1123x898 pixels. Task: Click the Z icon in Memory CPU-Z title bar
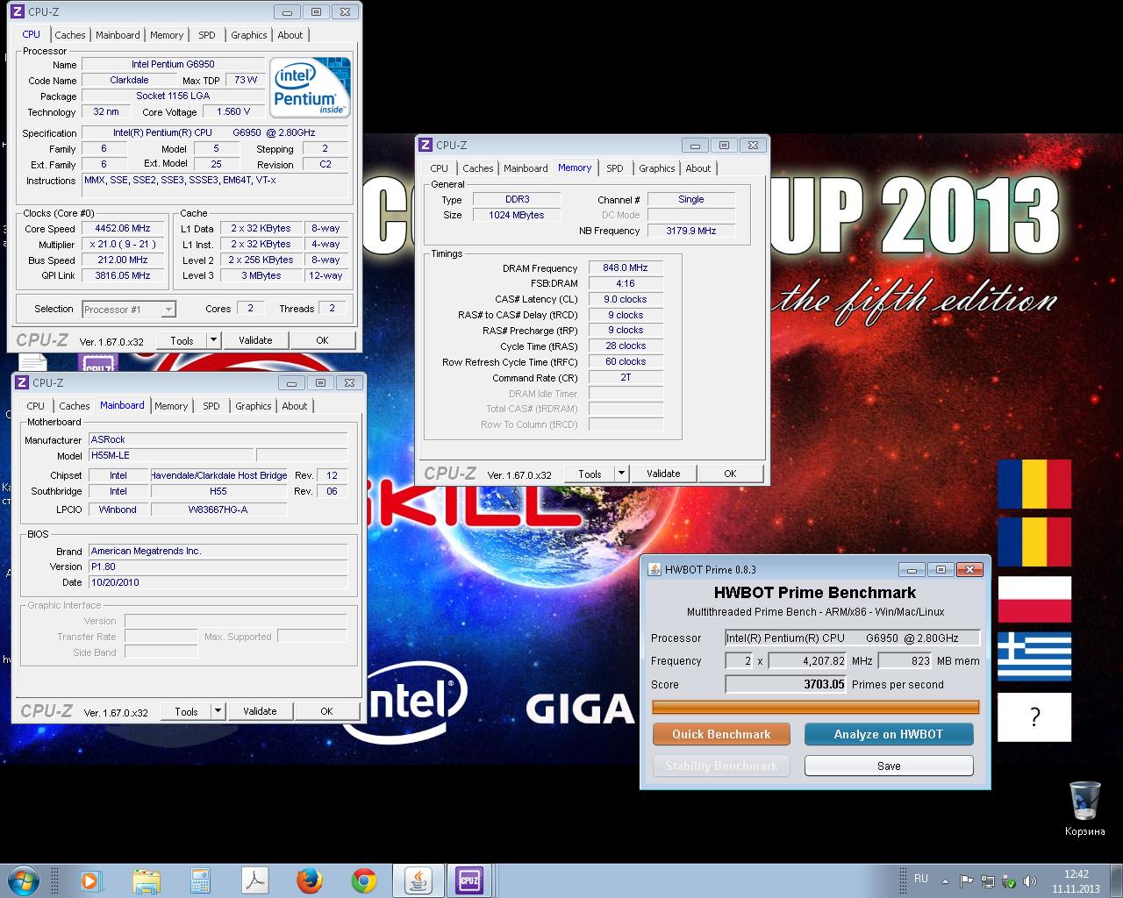coord(426,145)
